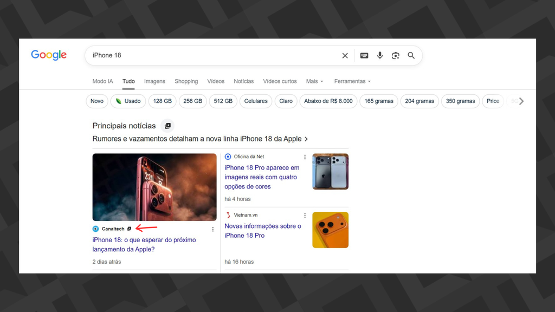555x312 pixels.
Task: Open the Canaltech iPhone 18 article image
Action: tap(154, 187)
